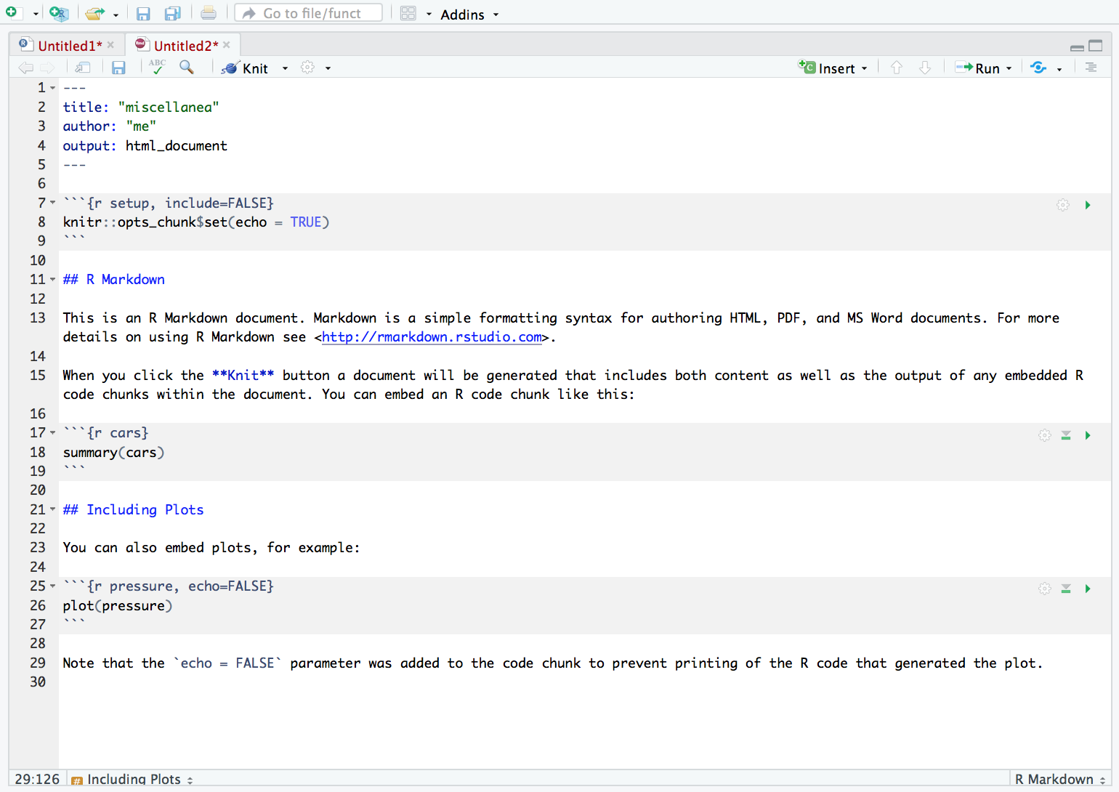
Task: Run the cars chunk with the green arrow
Action: pos(1088,435)
